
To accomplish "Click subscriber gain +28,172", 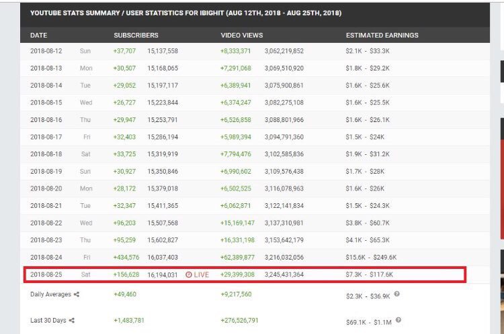I will coord(124,188).
